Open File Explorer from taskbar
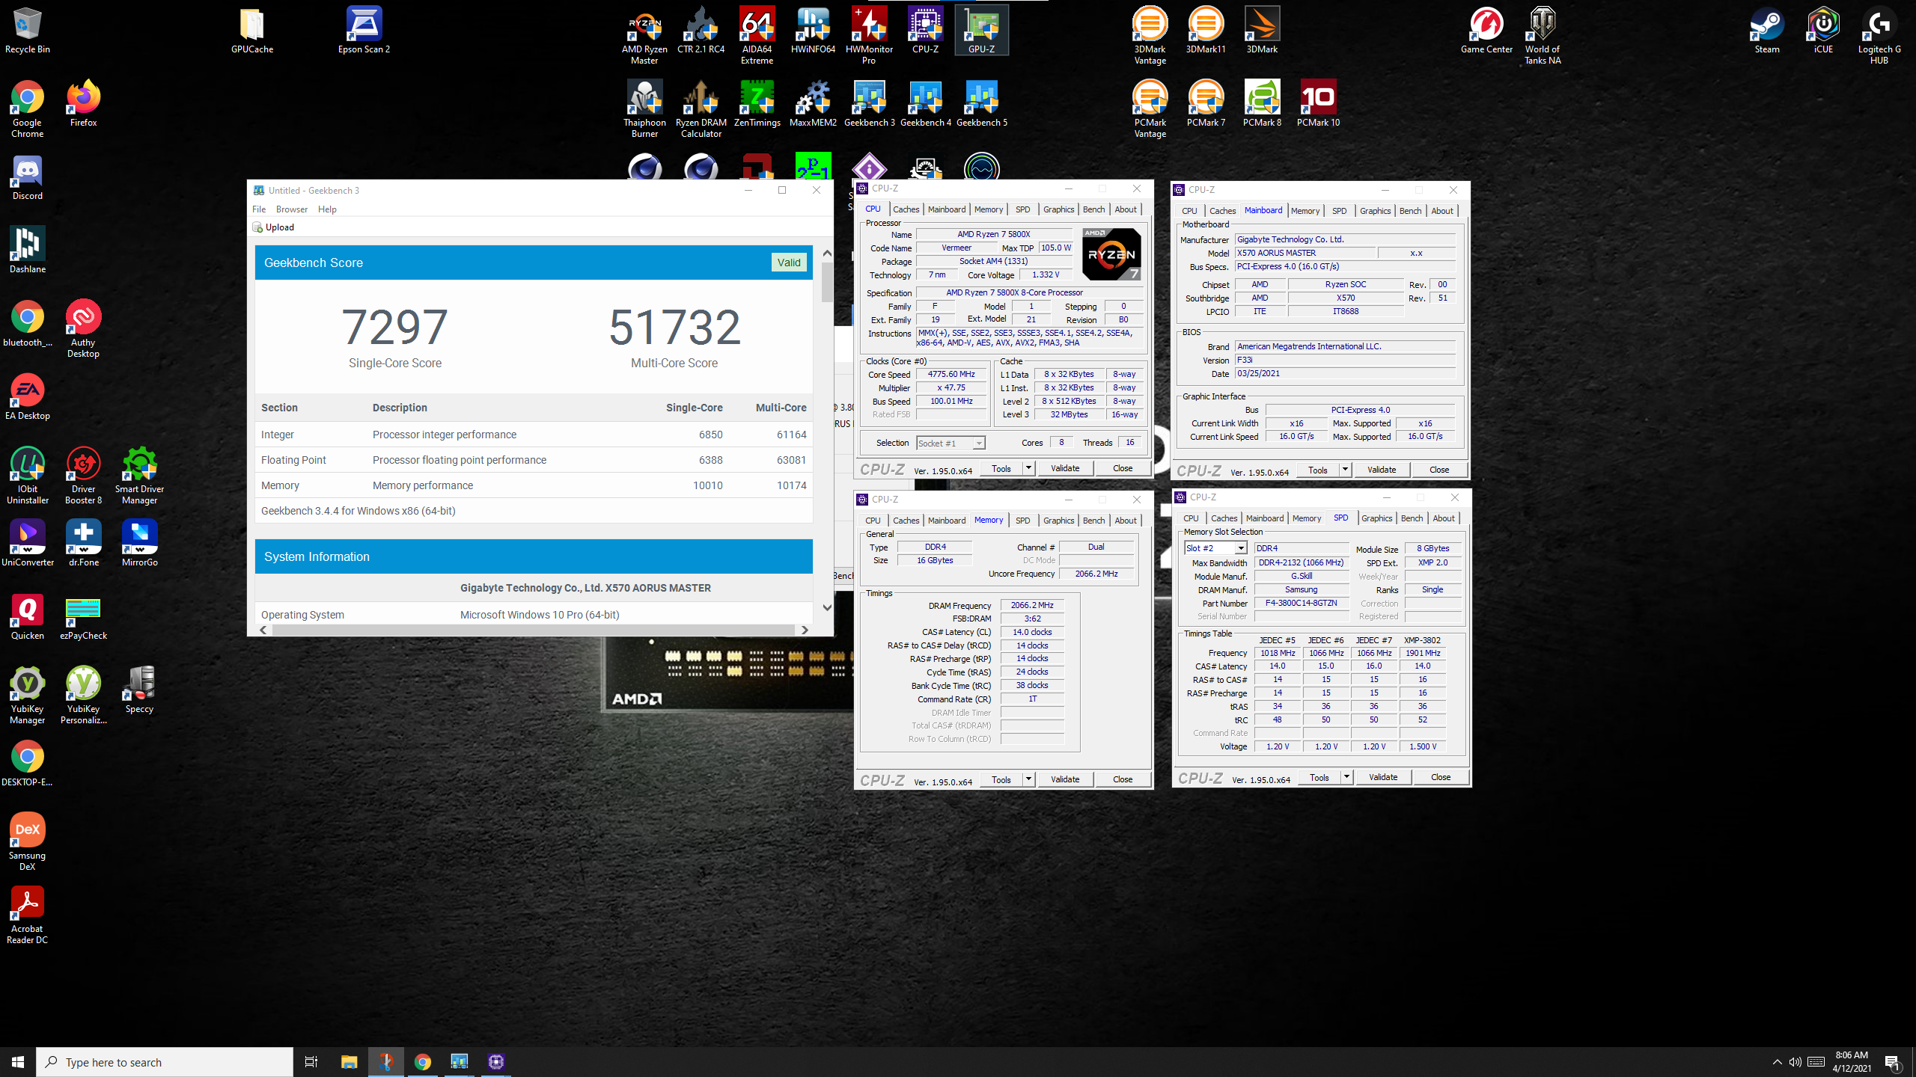Viewport: 1916px width, 1077px height. 350,1062
